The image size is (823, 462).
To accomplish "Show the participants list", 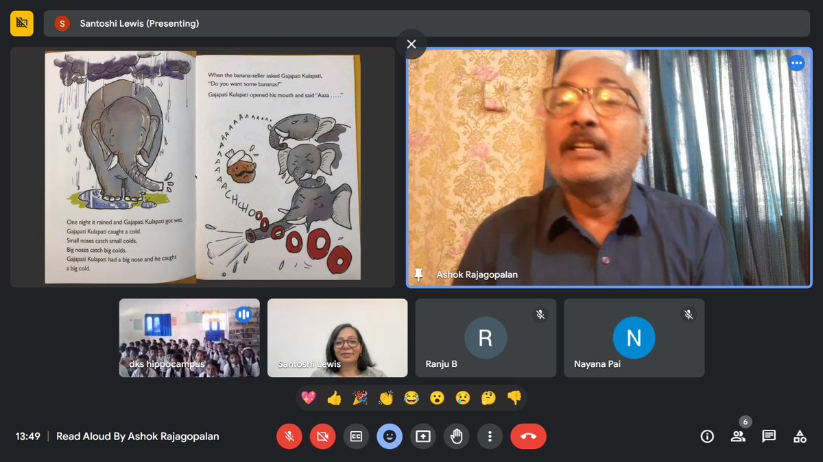I will point(738,436).
